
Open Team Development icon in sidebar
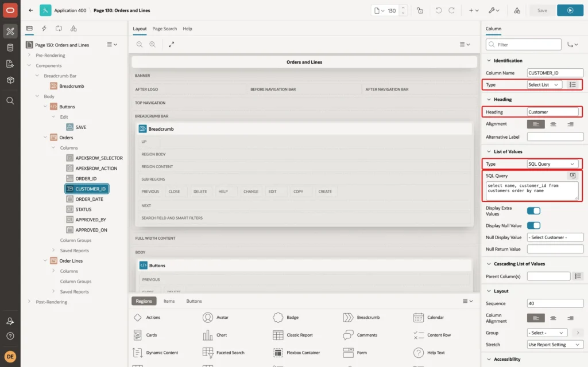point(10,64)
